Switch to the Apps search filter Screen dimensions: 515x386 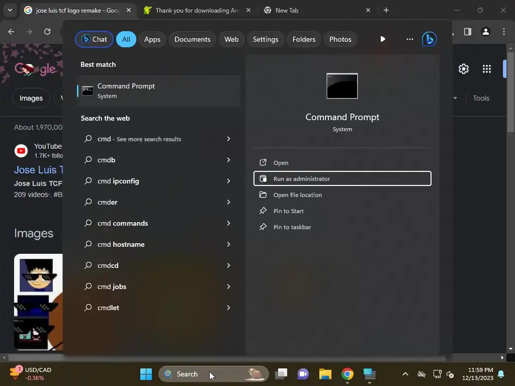(x=152, y=39)
